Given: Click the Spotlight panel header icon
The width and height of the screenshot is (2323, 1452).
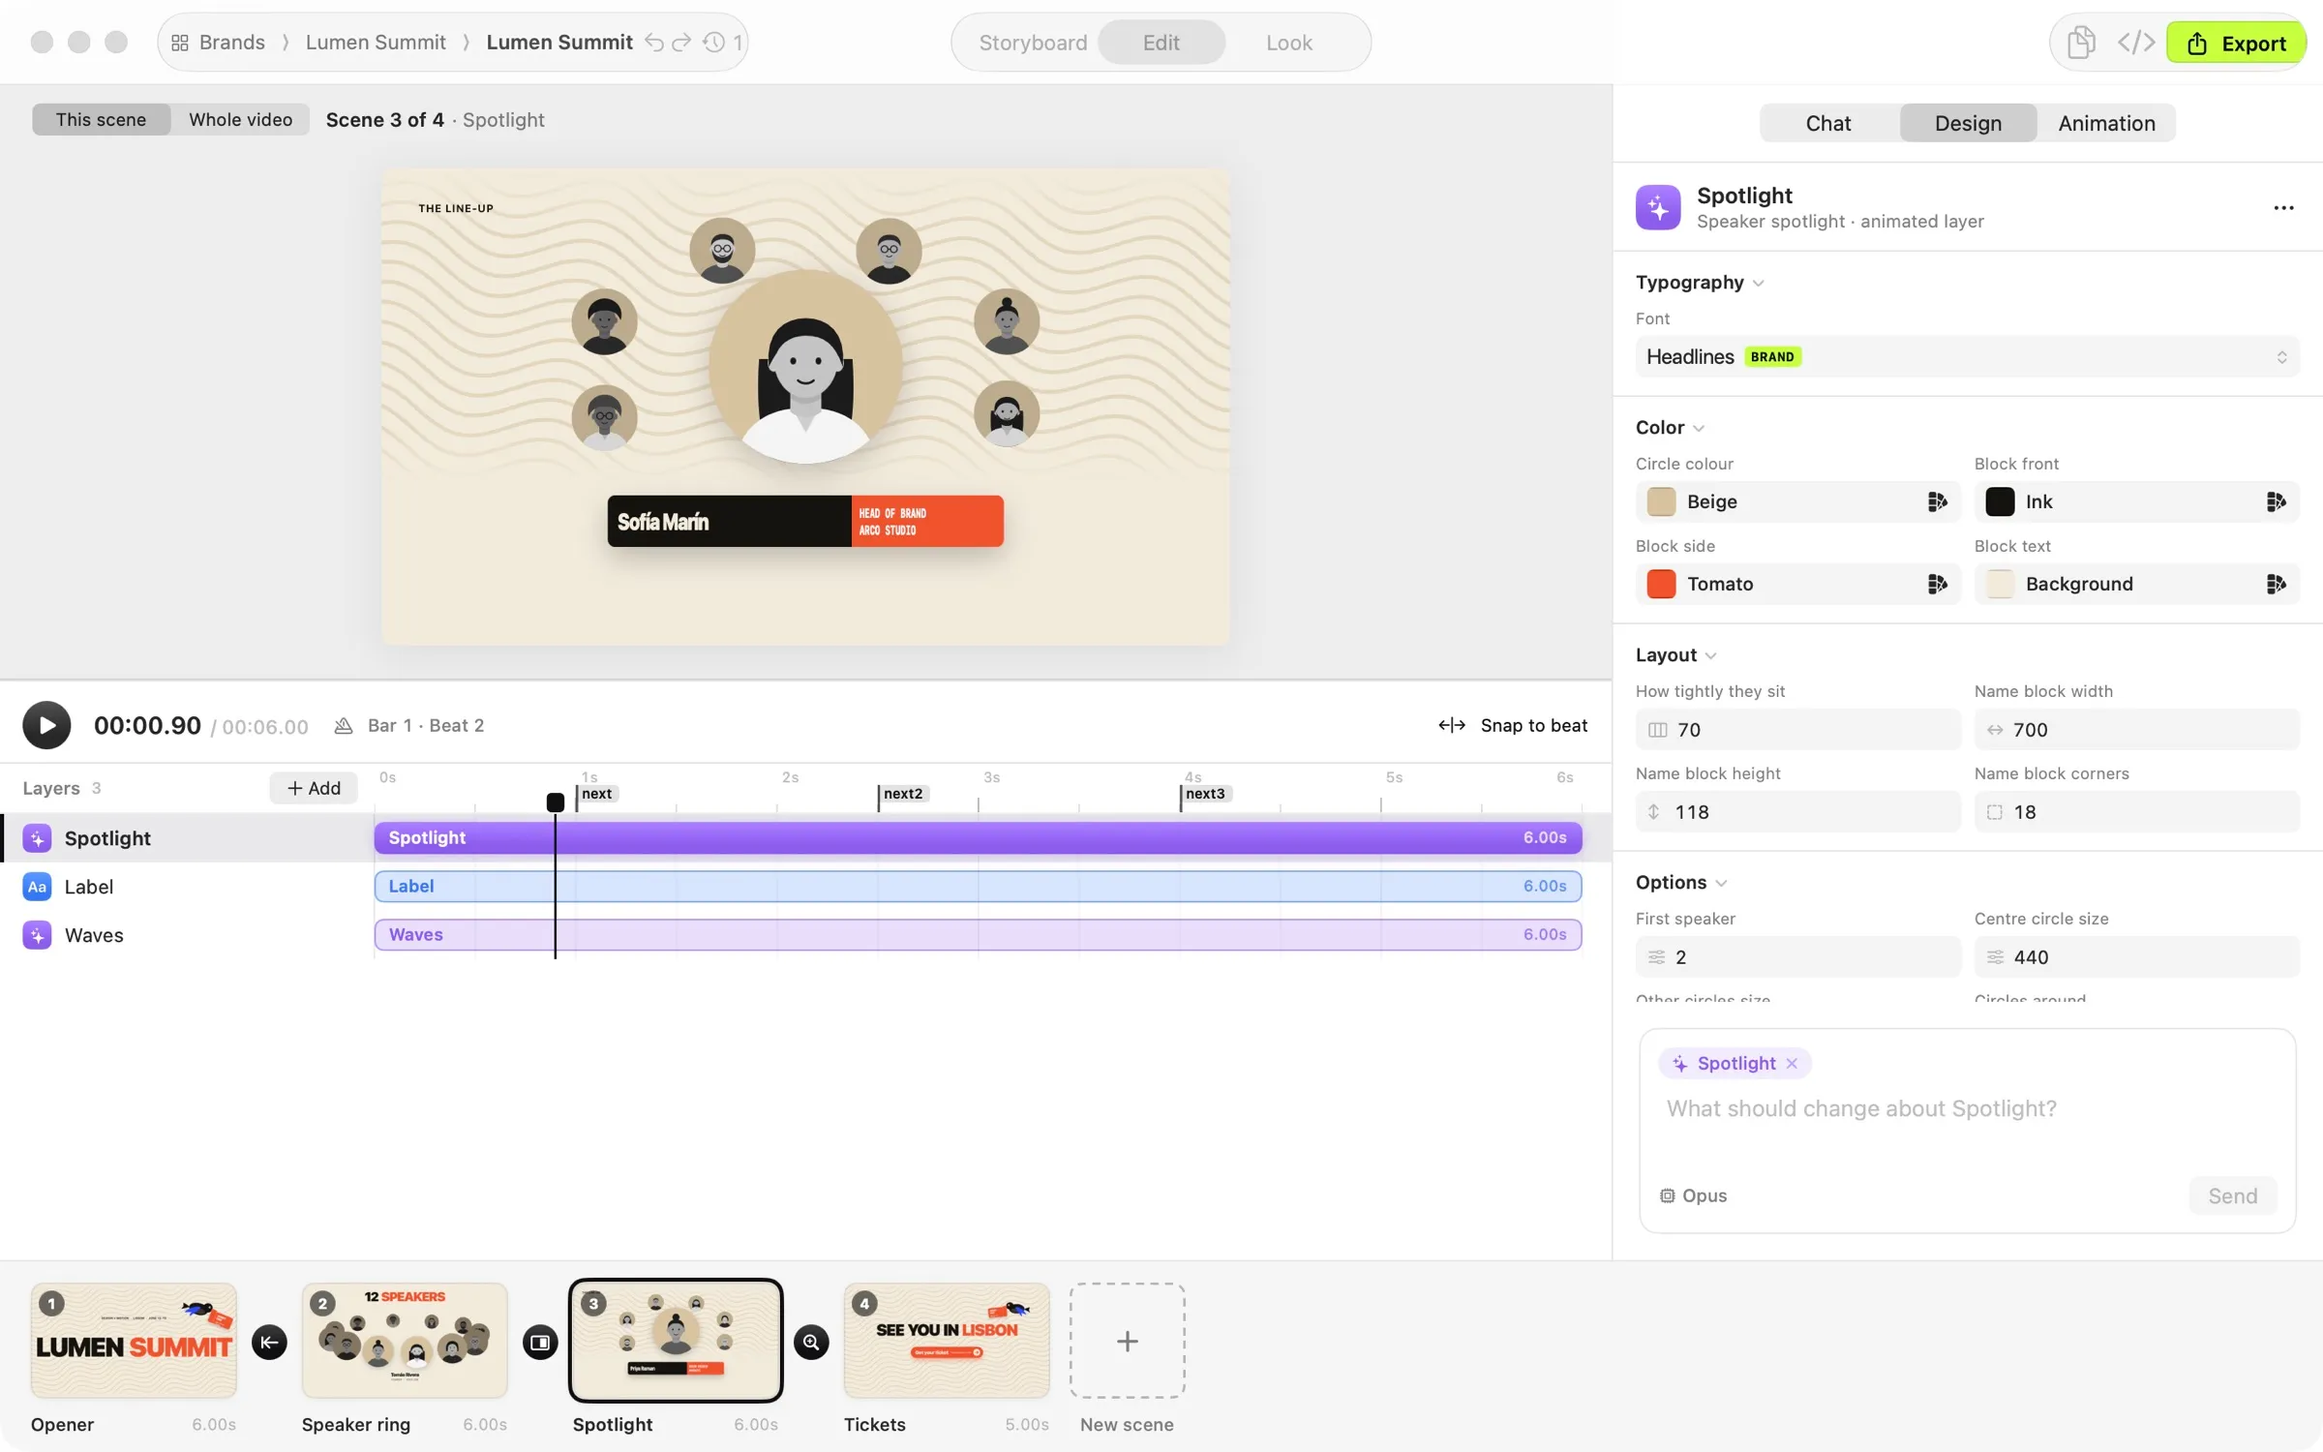Looking at the screenshot, I should (1658, 207).
